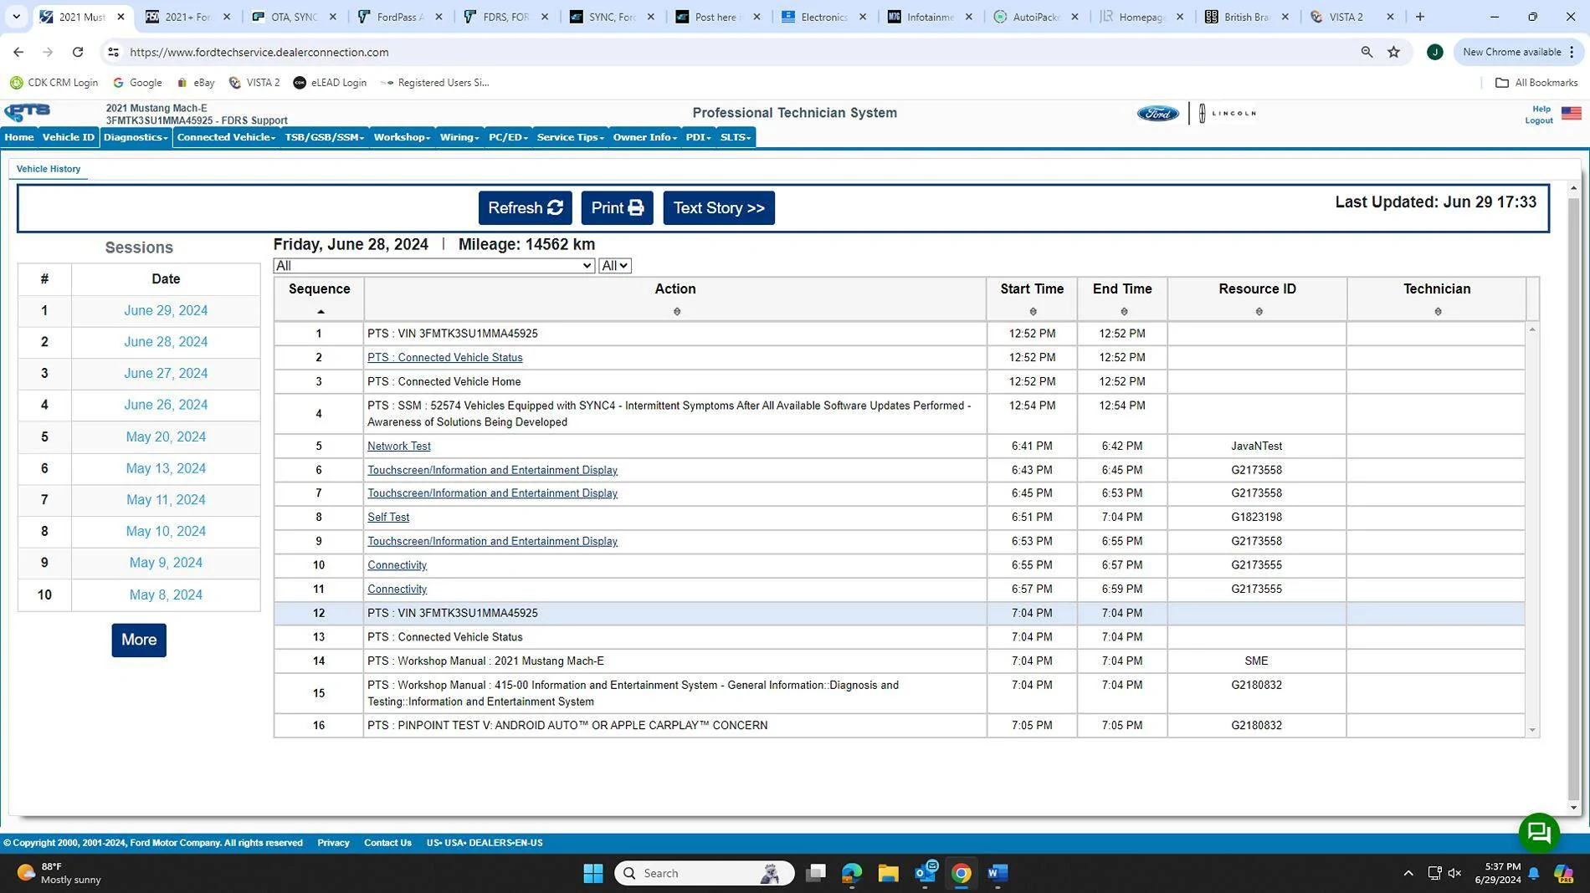Expand the Diagnostics menu

(x=136, y=137)
